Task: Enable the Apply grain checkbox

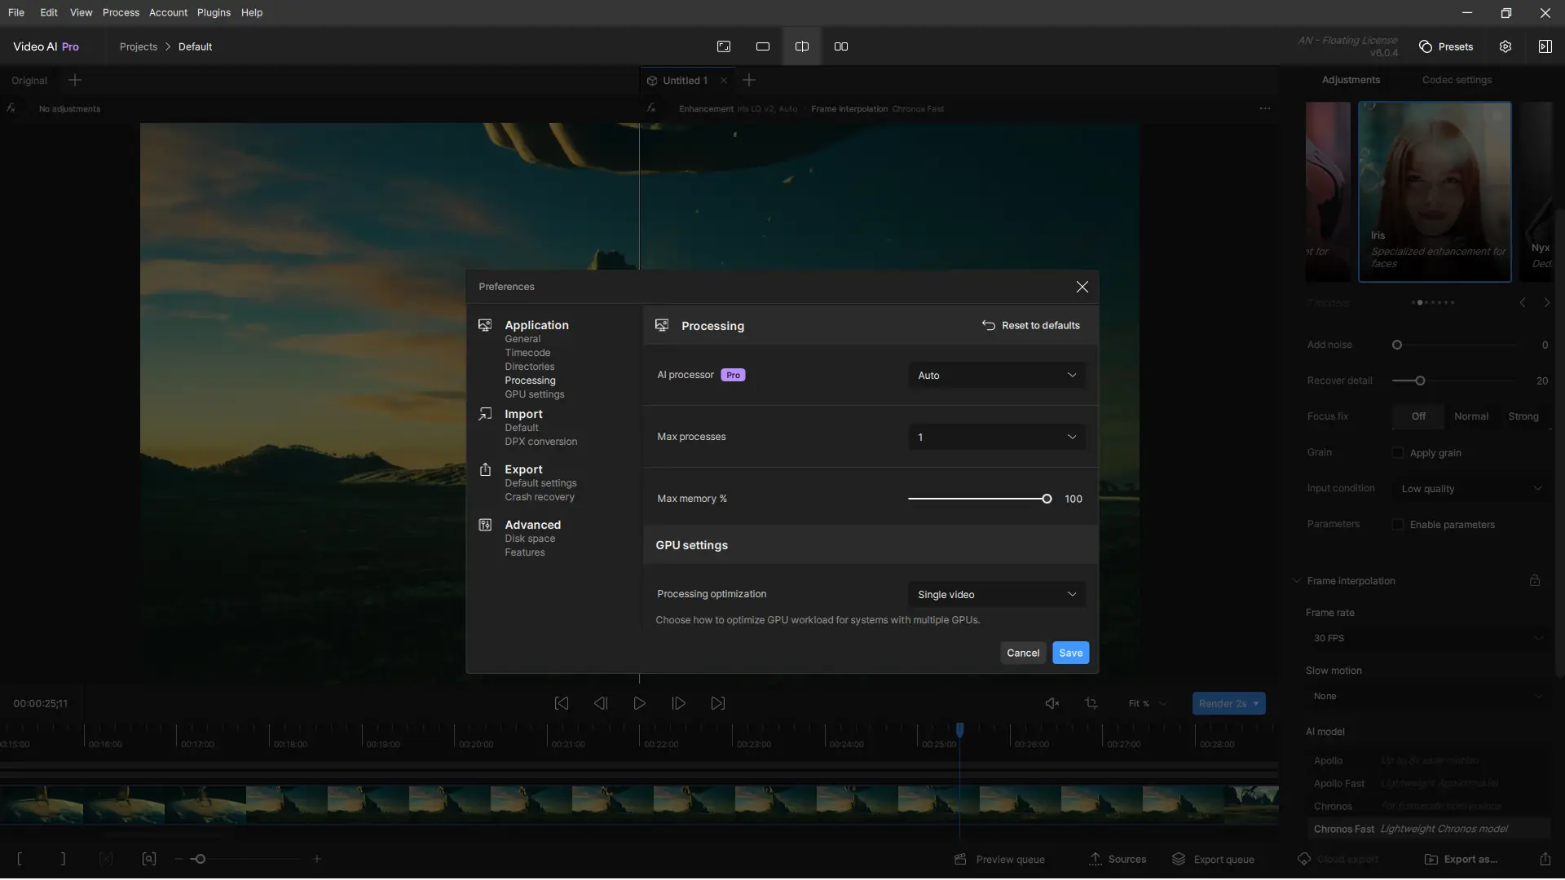Action: [1398, 453]
